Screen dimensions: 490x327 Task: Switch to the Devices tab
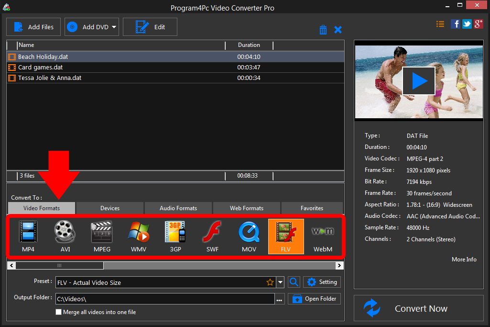[x=110, y=208]
